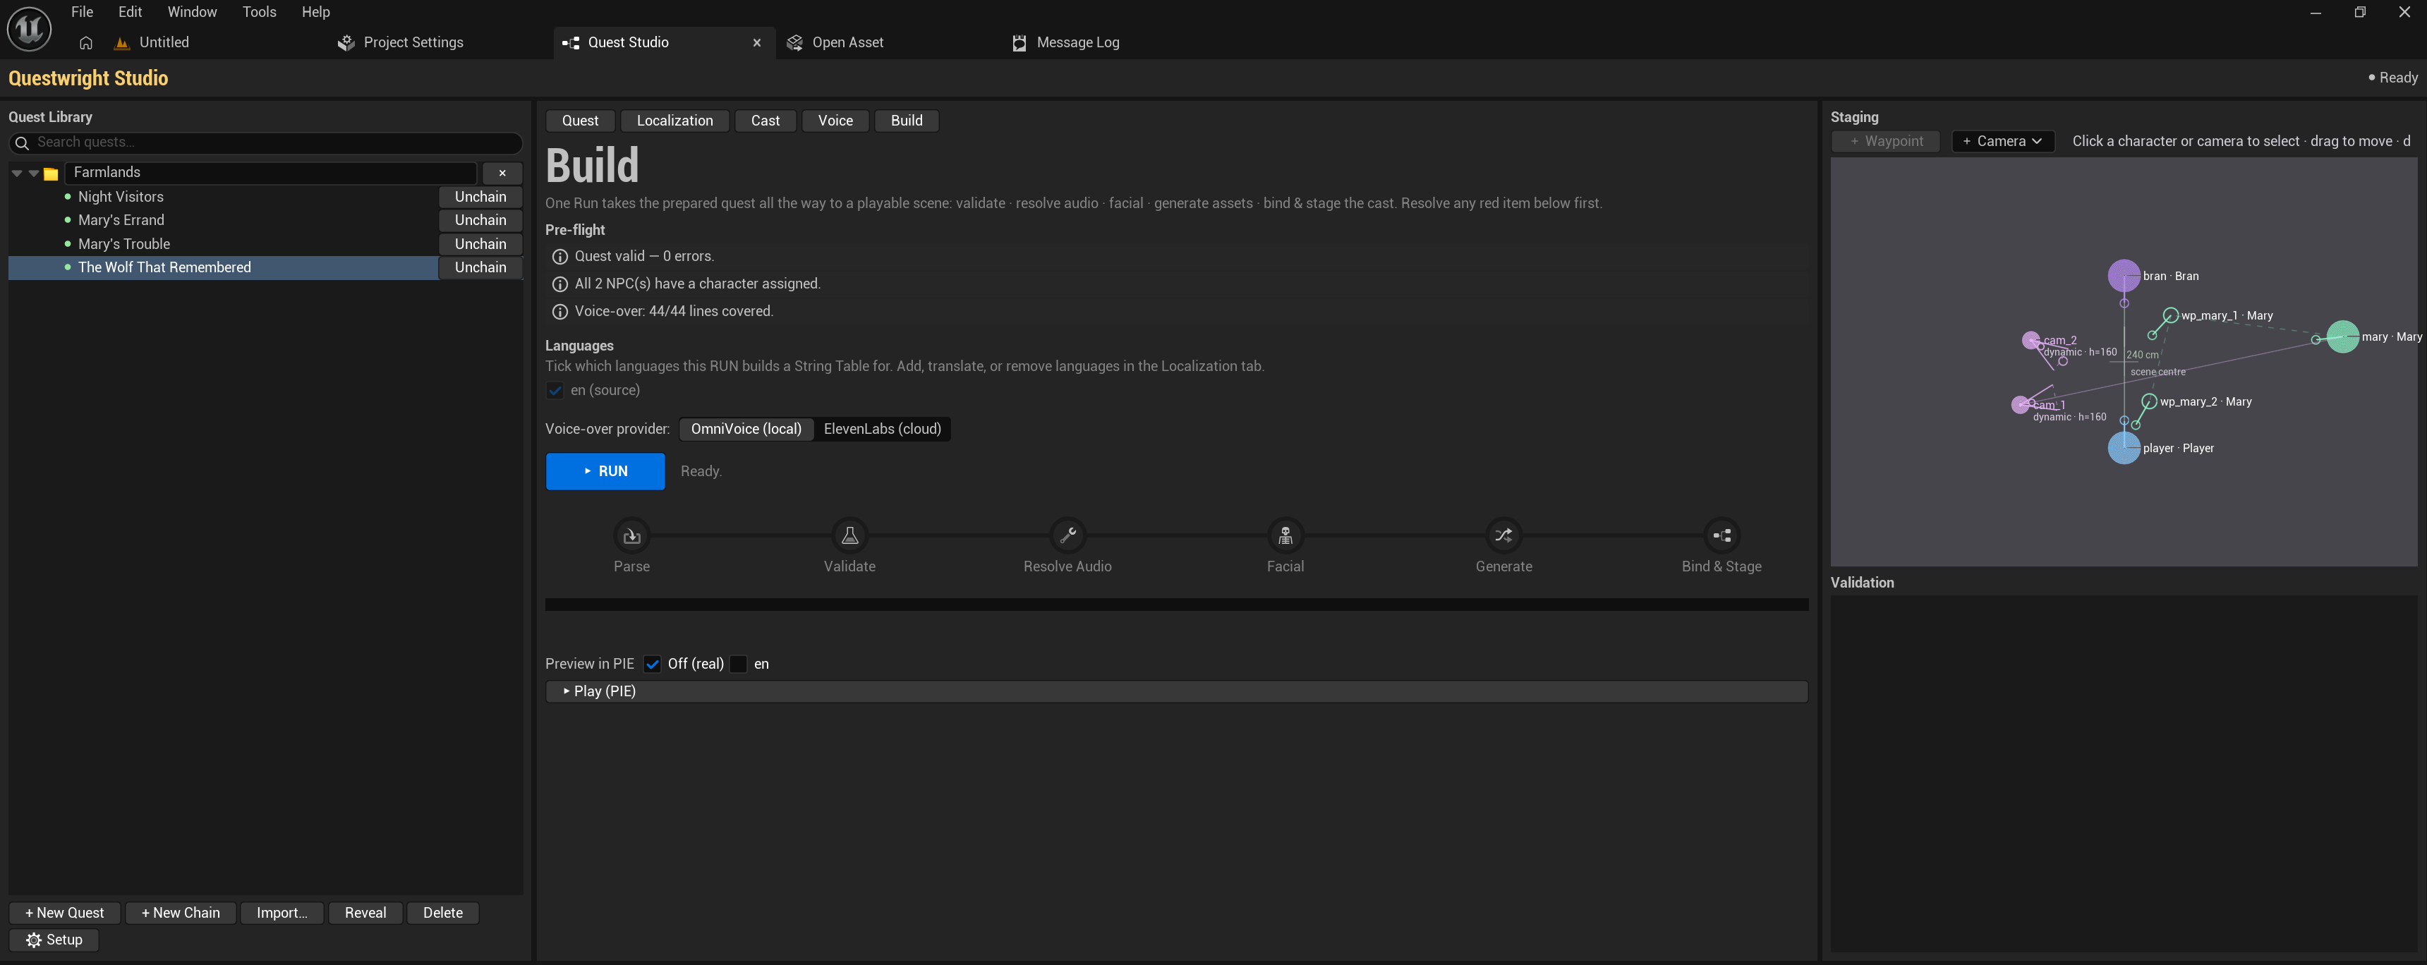Click the Open Asset tab icon
Screen dimensions: 2427x965
794,42
